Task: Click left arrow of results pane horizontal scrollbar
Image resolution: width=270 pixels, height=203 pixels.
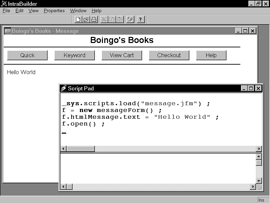Action: tap(63, 187)
